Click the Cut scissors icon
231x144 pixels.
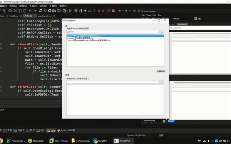[15, 11]
